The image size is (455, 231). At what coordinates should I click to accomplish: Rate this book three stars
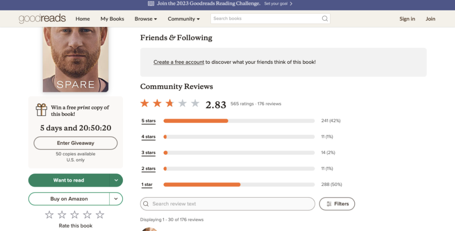(75, 215)
